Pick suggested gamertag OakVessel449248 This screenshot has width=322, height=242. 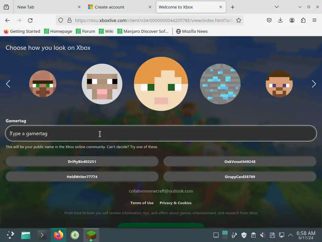(240, 162)
